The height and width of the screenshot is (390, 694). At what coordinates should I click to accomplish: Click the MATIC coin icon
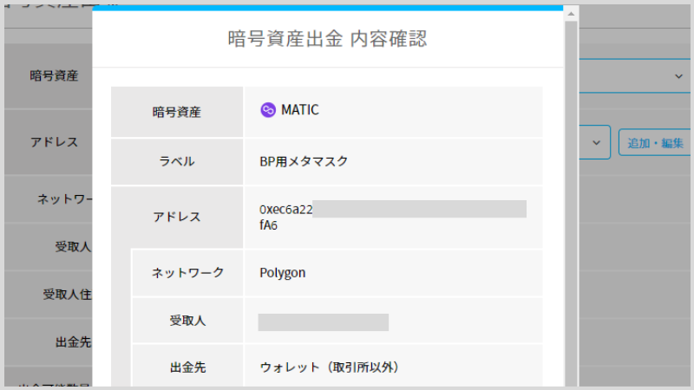click(x=268, y=110)
